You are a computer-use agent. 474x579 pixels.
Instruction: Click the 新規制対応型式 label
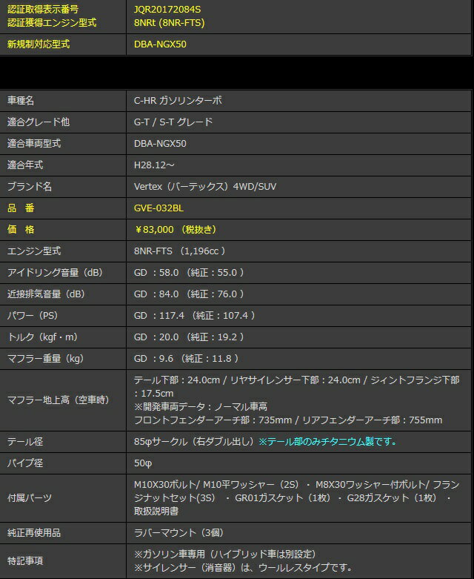tap(39, 44)
